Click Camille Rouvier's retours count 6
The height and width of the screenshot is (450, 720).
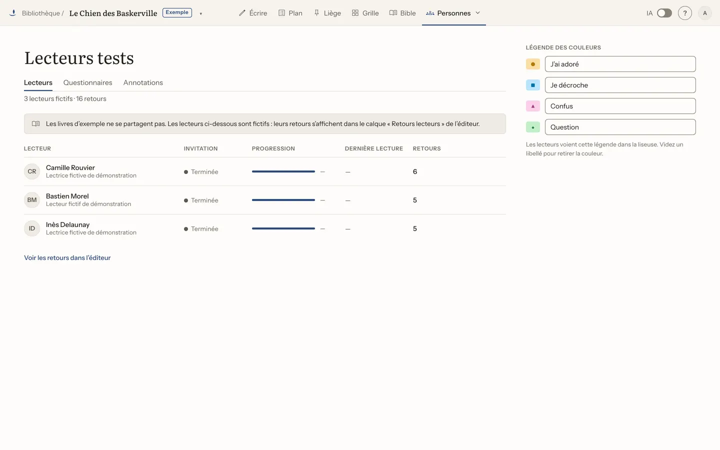coord(415,171)
